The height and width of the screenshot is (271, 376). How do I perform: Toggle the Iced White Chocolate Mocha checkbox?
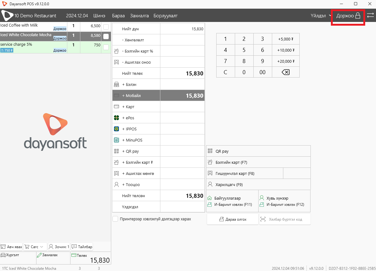point(106,36)
